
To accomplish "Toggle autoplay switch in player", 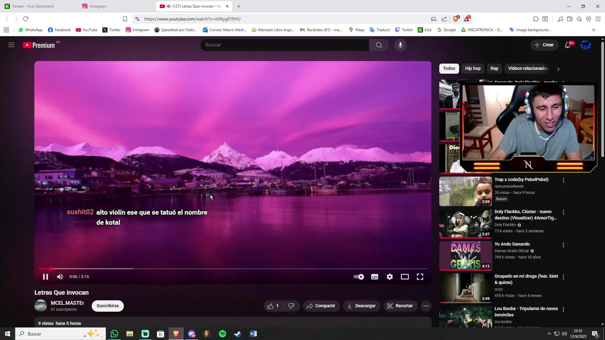I will pos(359,277).
